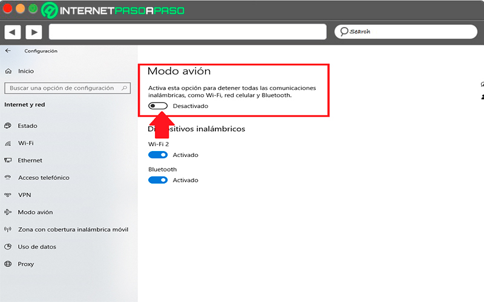
Task: Click the back arrow next to Configuración
Action: [8, 51]
